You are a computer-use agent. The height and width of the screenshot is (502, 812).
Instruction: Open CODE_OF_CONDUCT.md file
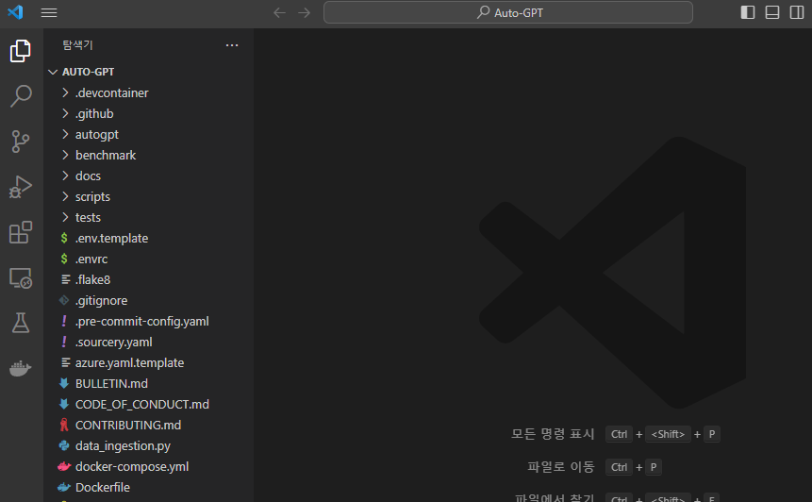click(149, 404)
